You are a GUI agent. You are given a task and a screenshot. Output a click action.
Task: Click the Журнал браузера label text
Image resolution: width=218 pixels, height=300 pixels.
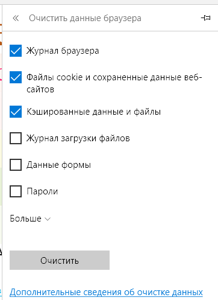click(x=63, y=51)
